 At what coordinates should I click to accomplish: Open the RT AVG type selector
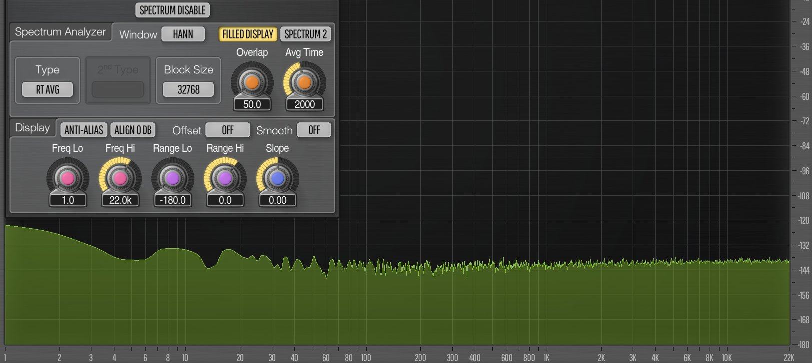coord(47,90)
